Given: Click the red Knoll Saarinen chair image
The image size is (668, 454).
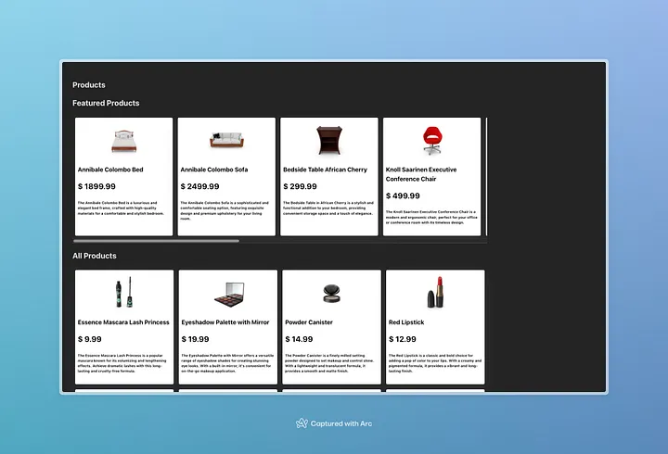Looking at the screenshot, I should [432, 140].
